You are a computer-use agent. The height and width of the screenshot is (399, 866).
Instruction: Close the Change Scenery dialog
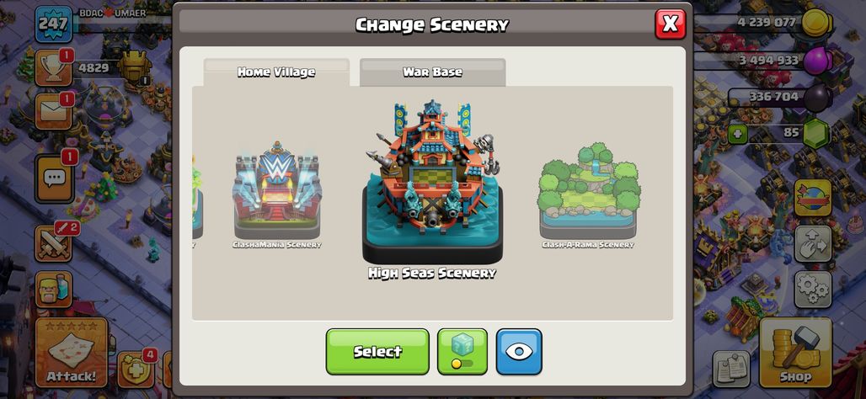[x=670, y=24]
